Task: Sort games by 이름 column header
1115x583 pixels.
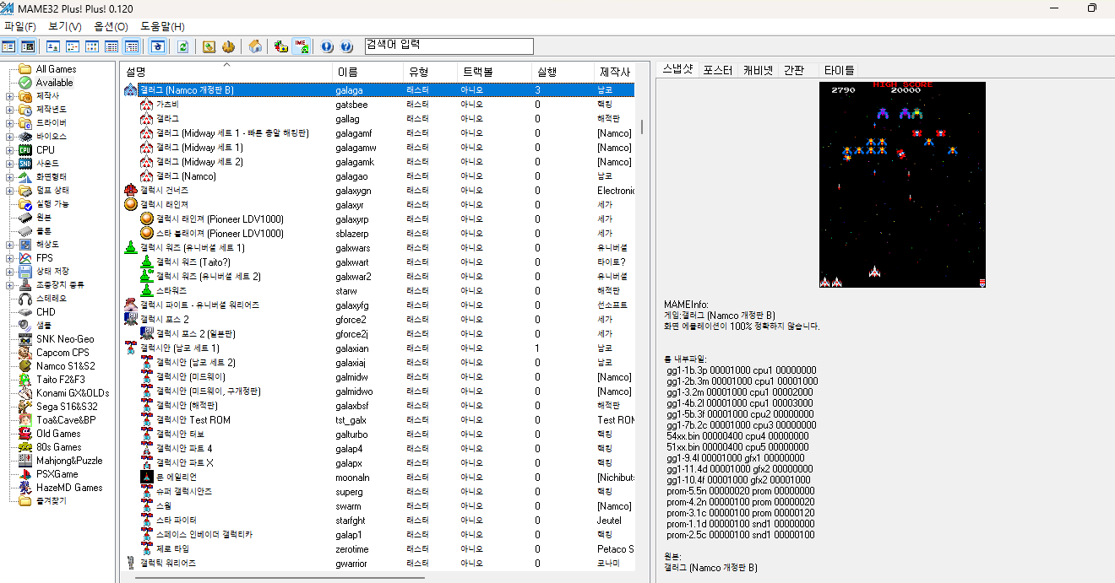Action: click(x=347, y=72)
